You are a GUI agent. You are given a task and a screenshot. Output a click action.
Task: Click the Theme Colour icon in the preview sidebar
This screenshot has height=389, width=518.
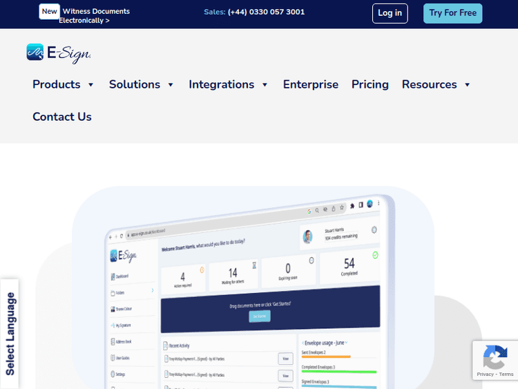pos(112,309)
